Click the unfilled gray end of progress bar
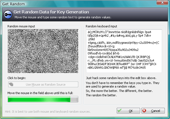This screenshot has width=170, height=119. [x=74, y=99]
